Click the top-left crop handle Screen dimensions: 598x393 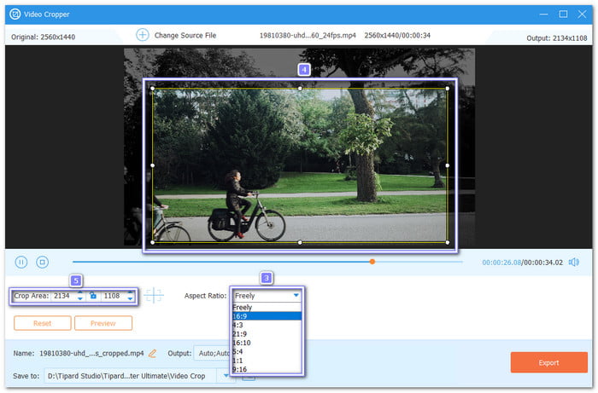tap(153, 89)
